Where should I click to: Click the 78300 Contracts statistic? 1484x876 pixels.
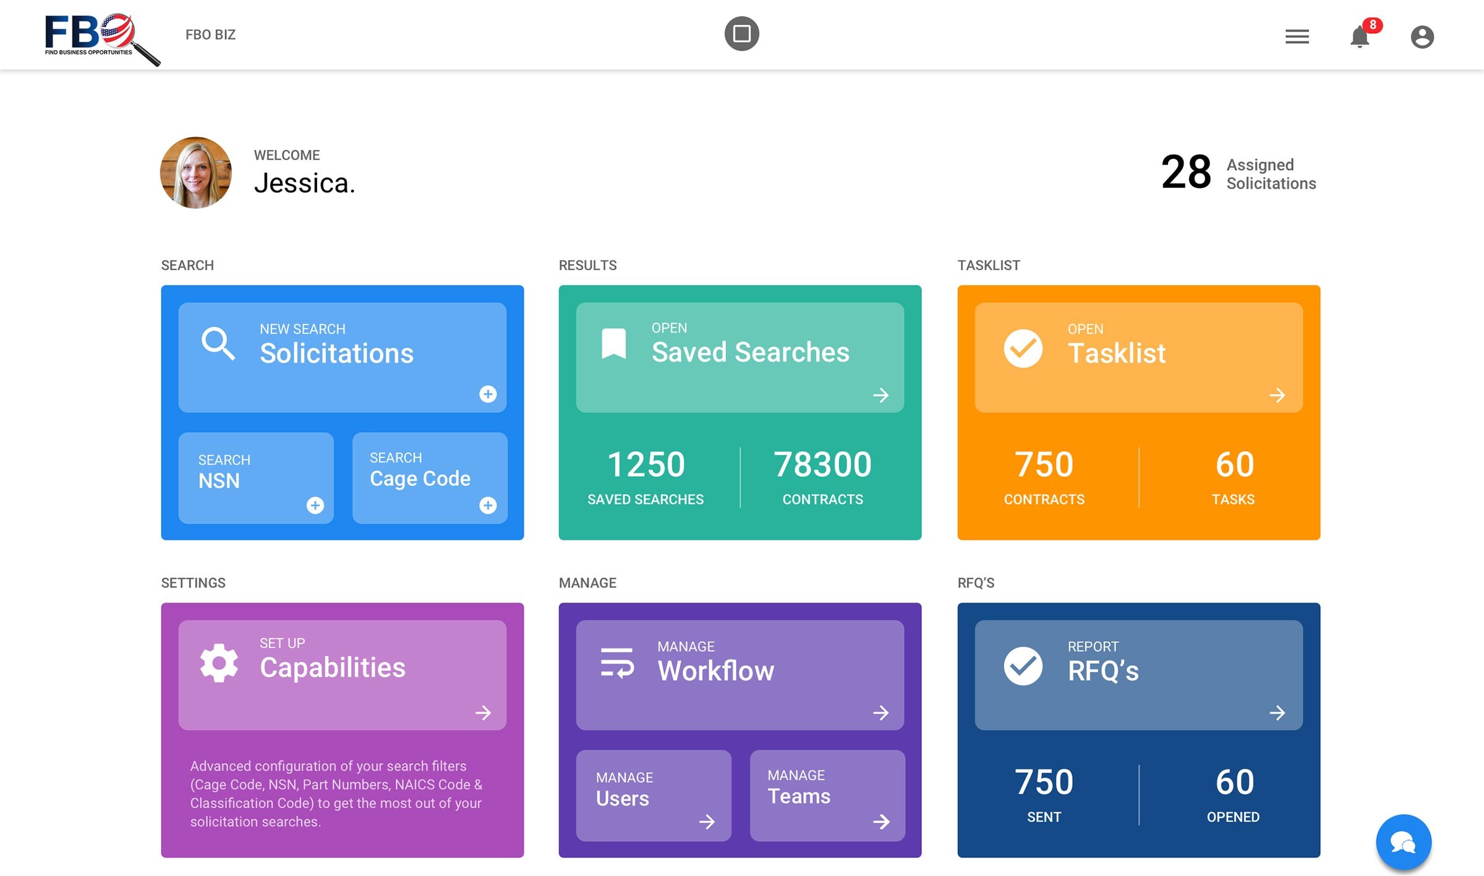pyautogui.click(x=822, y=477)
